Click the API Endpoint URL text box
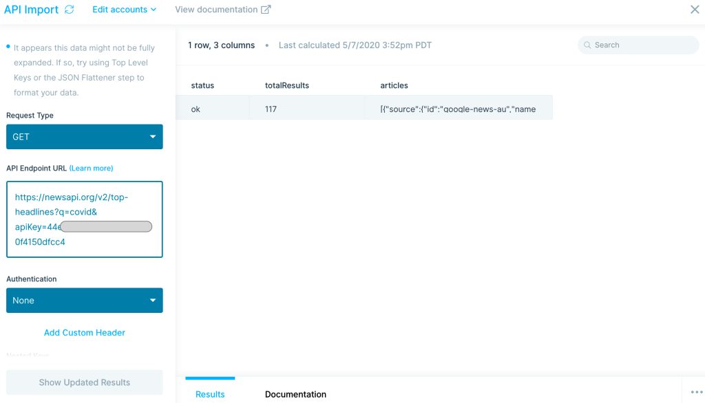This screenshot has height=403, width=705. pyautogui.click(x=84, y=219)
